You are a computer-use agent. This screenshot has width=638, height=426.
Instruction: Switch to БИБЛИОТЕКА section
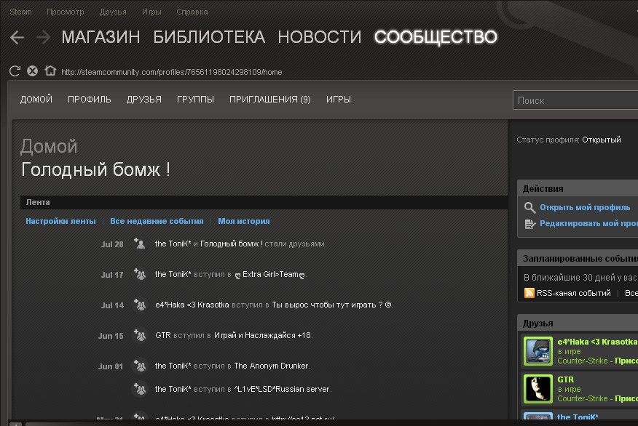coord(209,37)
